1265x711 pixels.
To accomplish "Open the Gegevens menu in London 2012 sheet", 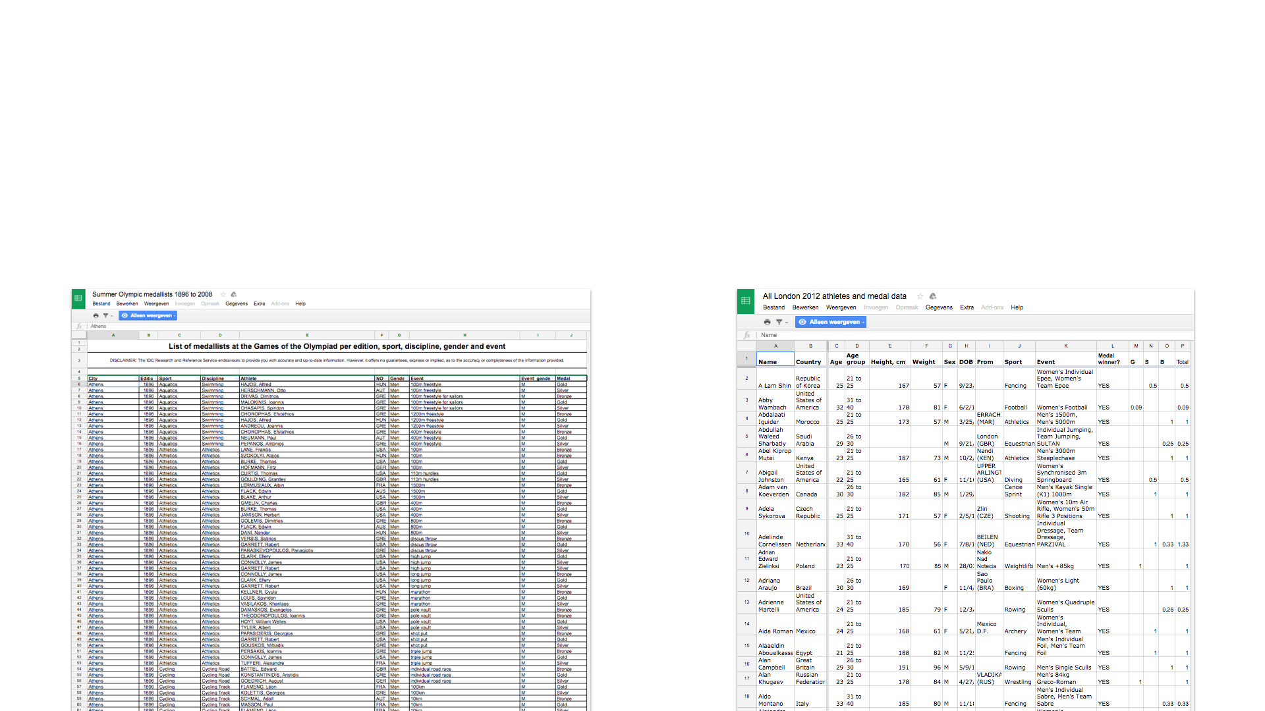I will [939, 307].
